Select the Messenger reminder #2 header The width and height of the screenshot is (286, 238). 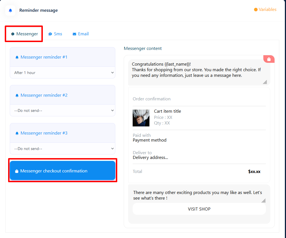(x=62, y=95)
